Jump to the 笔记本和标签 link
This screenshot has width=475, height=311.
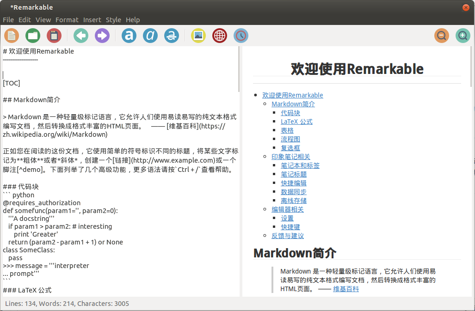(x=300, y=165)
